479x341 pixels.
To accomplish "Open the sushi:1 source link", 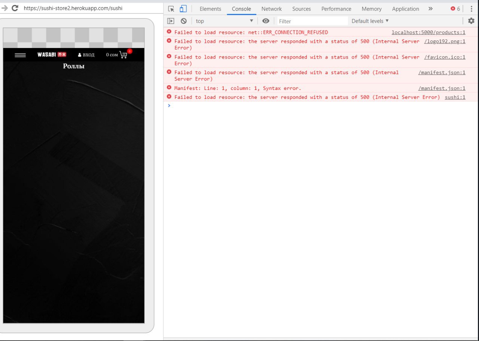I will pyautogui.click(x=455, y=97).
